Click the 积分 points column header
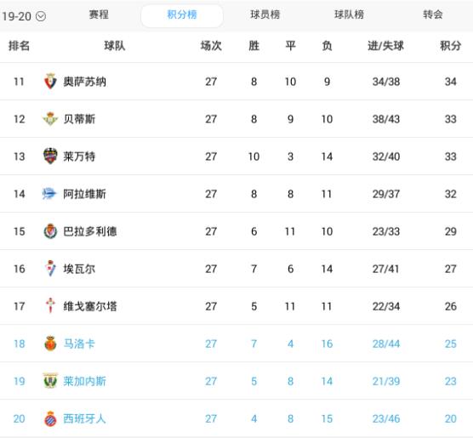The height and width of the screenshot is (438, 473). coord(450,46)
